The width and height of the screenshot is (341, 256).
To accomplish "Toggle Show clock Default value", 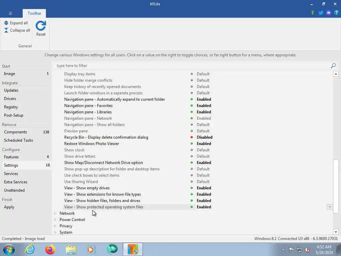I will tap(203, 150).
